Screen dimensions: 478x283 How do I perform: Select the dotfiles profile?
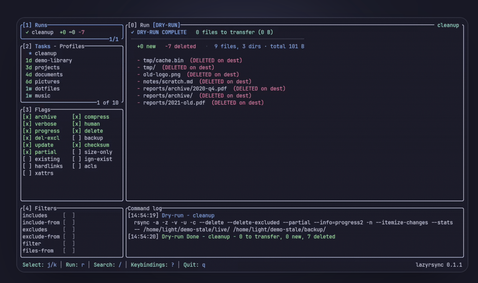72,88
